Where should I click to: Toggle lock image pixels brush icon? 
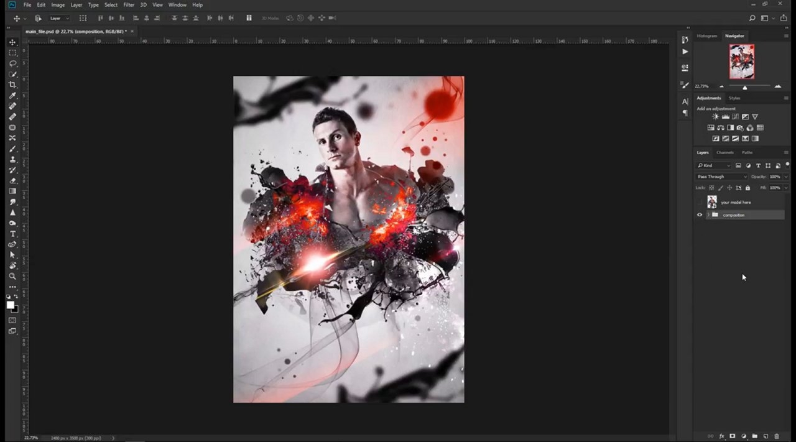click(x=720, y=188)
